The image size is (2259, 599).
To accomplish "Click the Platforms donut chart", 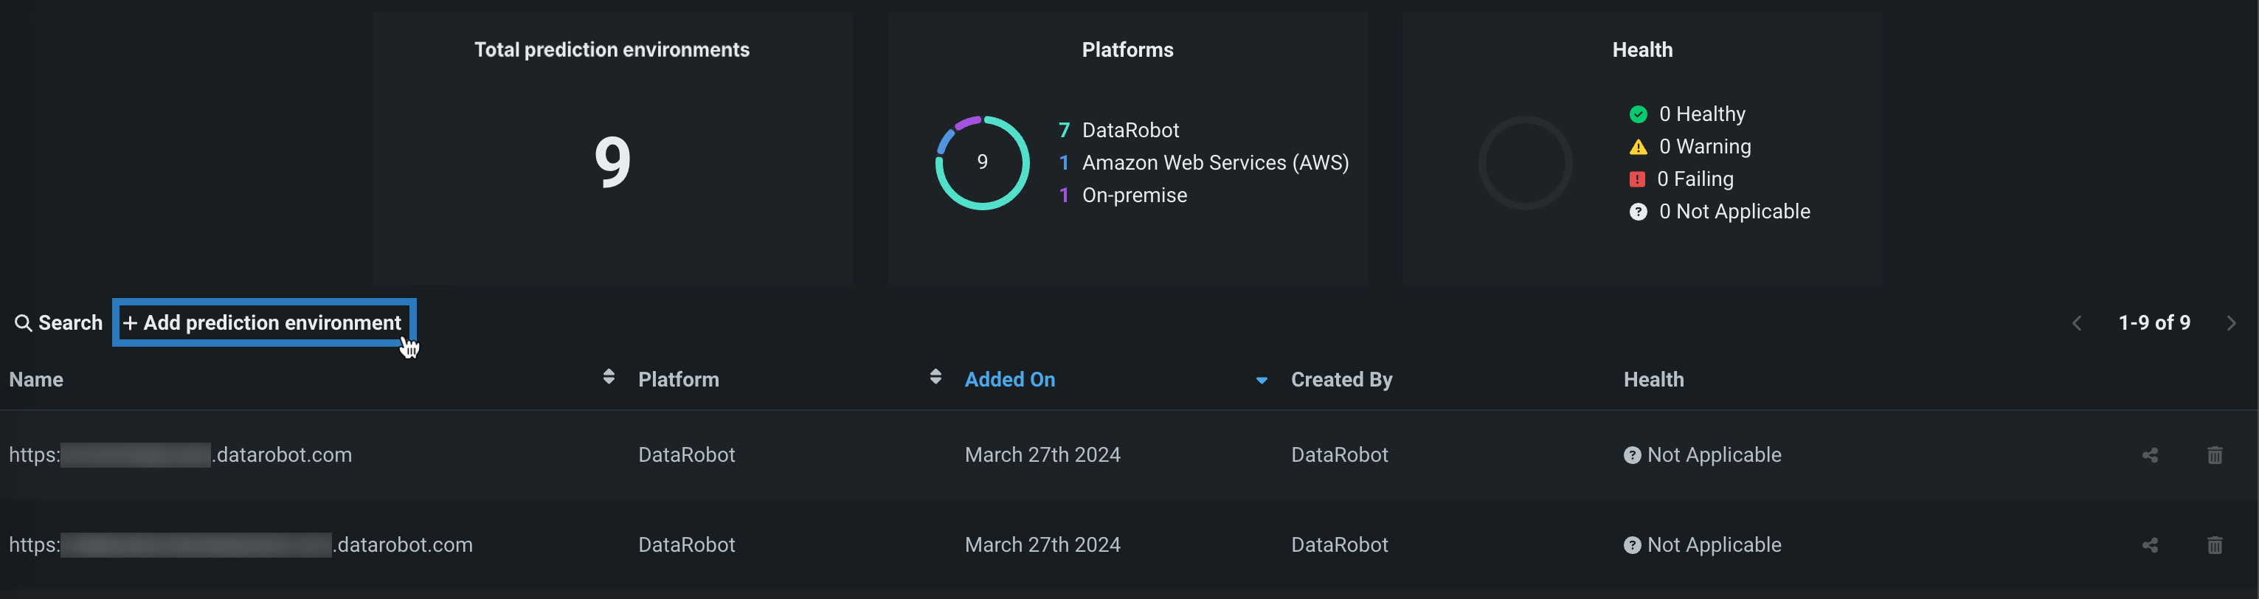I will (x=981, y=162).
